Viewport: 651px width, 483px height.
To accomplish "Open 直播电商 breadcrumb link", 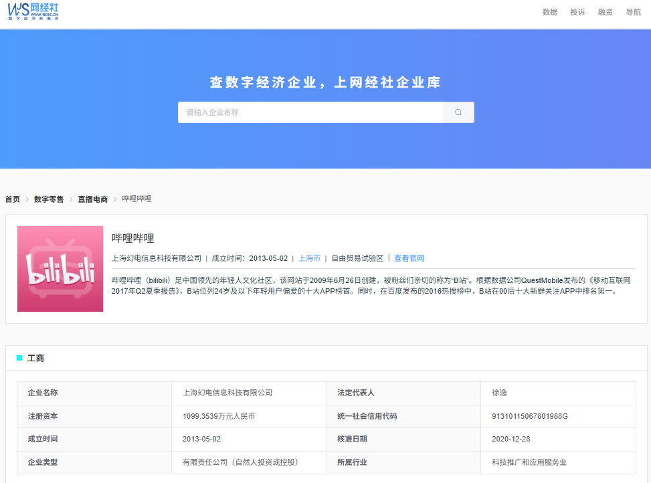I will (x=93, y=199).
